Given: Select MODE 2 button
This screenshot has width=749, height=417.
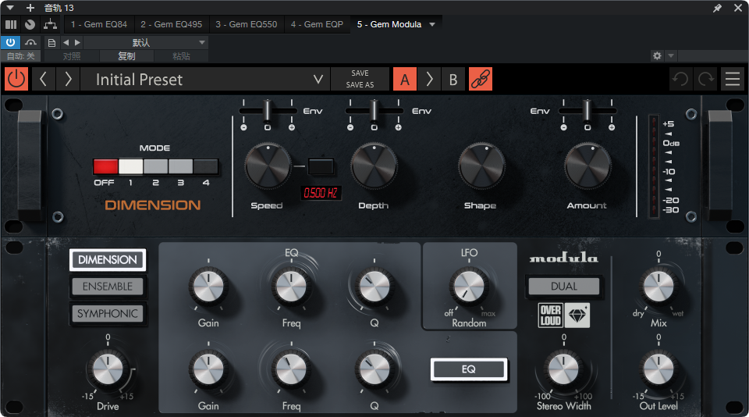Looking at the screenshot, I should pos(156,166).
